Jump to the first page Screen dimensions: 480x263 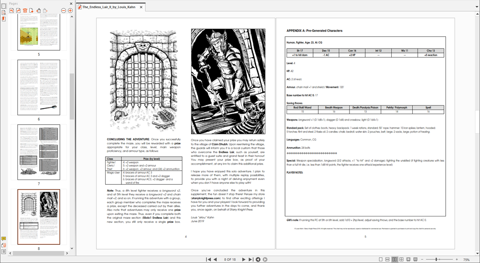pyautogui.click(x=208, y=260)
